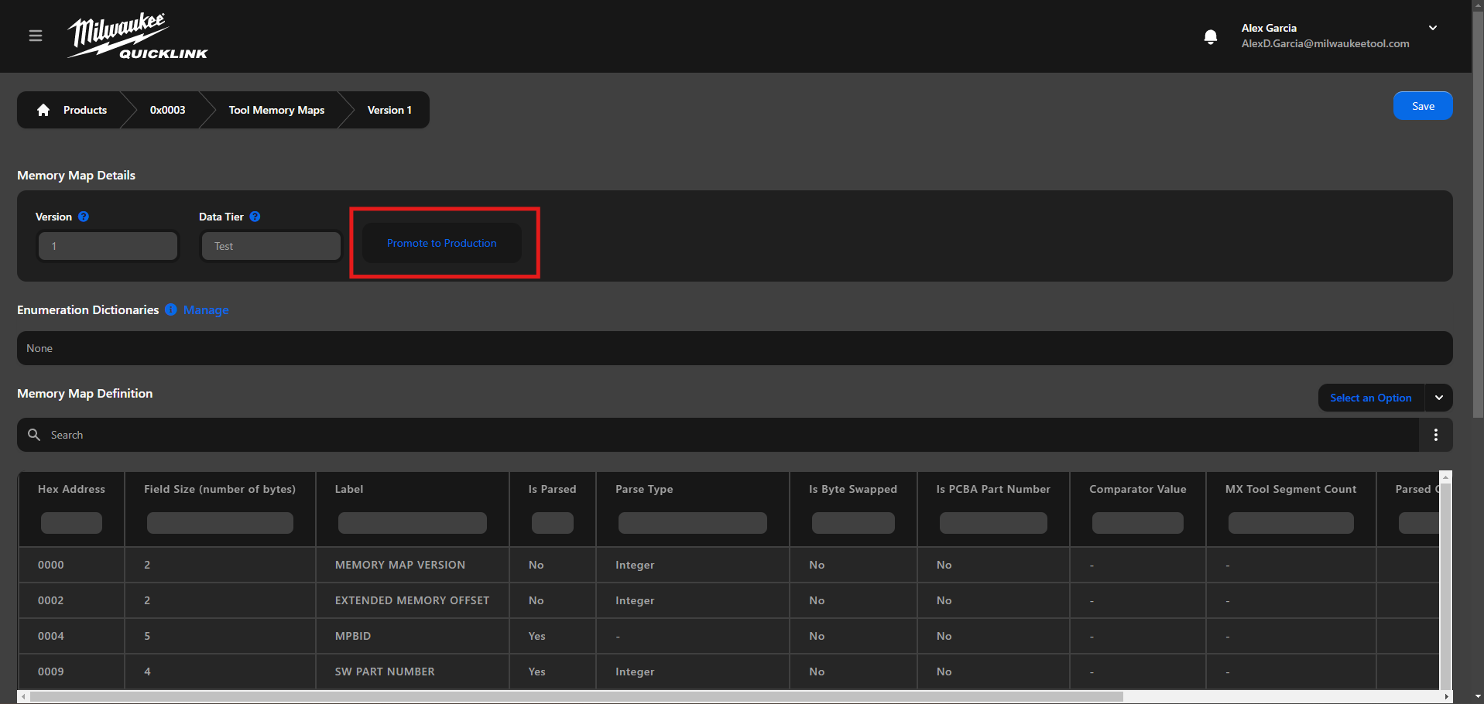Click the table vertical scrollbar
The width and height of the screenshot is (1484, 704).
(1445, 585)
